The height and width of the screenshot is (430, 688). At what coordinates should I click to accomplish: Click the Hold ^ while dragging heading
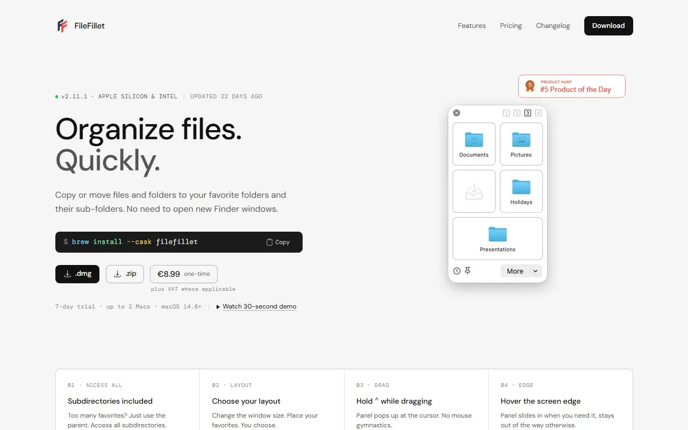tap(394, 401)
